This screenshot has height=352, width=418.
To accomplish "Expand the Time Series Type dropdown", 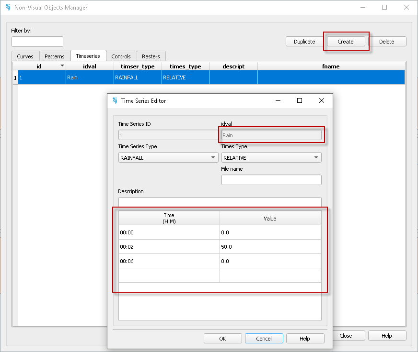I will [168, 158].
